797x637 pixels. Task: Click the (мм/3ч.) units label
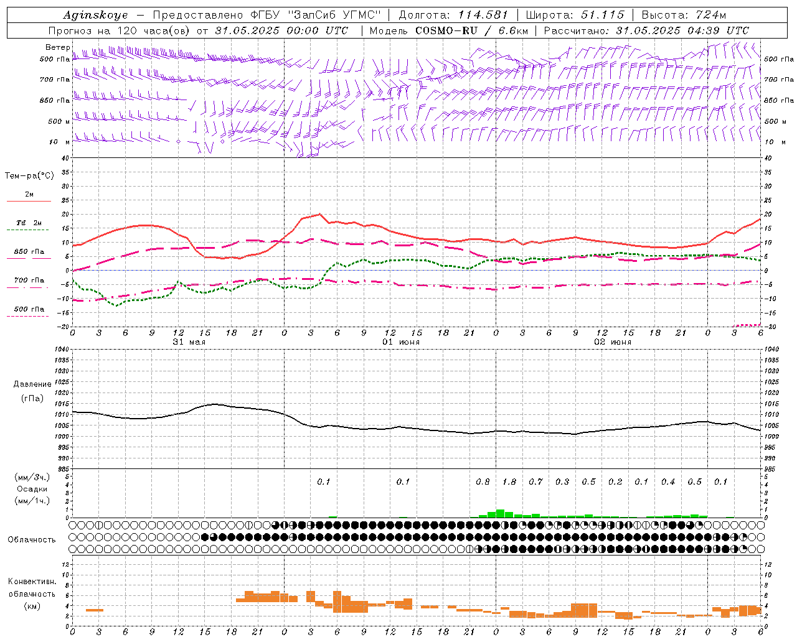32,477
